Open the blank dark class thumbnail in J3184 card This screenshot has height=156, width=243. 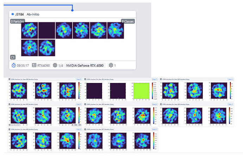coord(46,30)
